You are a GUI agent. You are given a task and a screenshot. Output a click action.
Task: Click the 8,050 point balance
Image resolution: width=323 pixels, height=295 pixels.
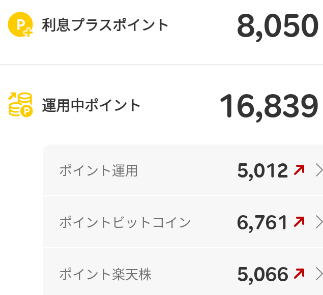click(x=277, y=26)
